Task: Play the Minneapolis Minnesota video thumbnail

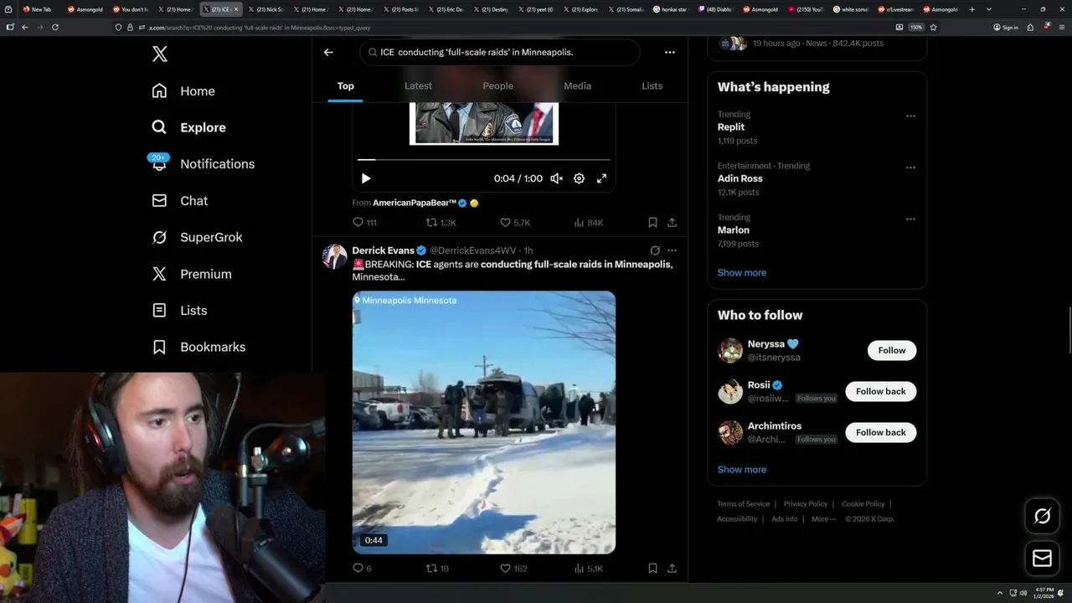Action: pyautogui.click(x=483, y=422)
